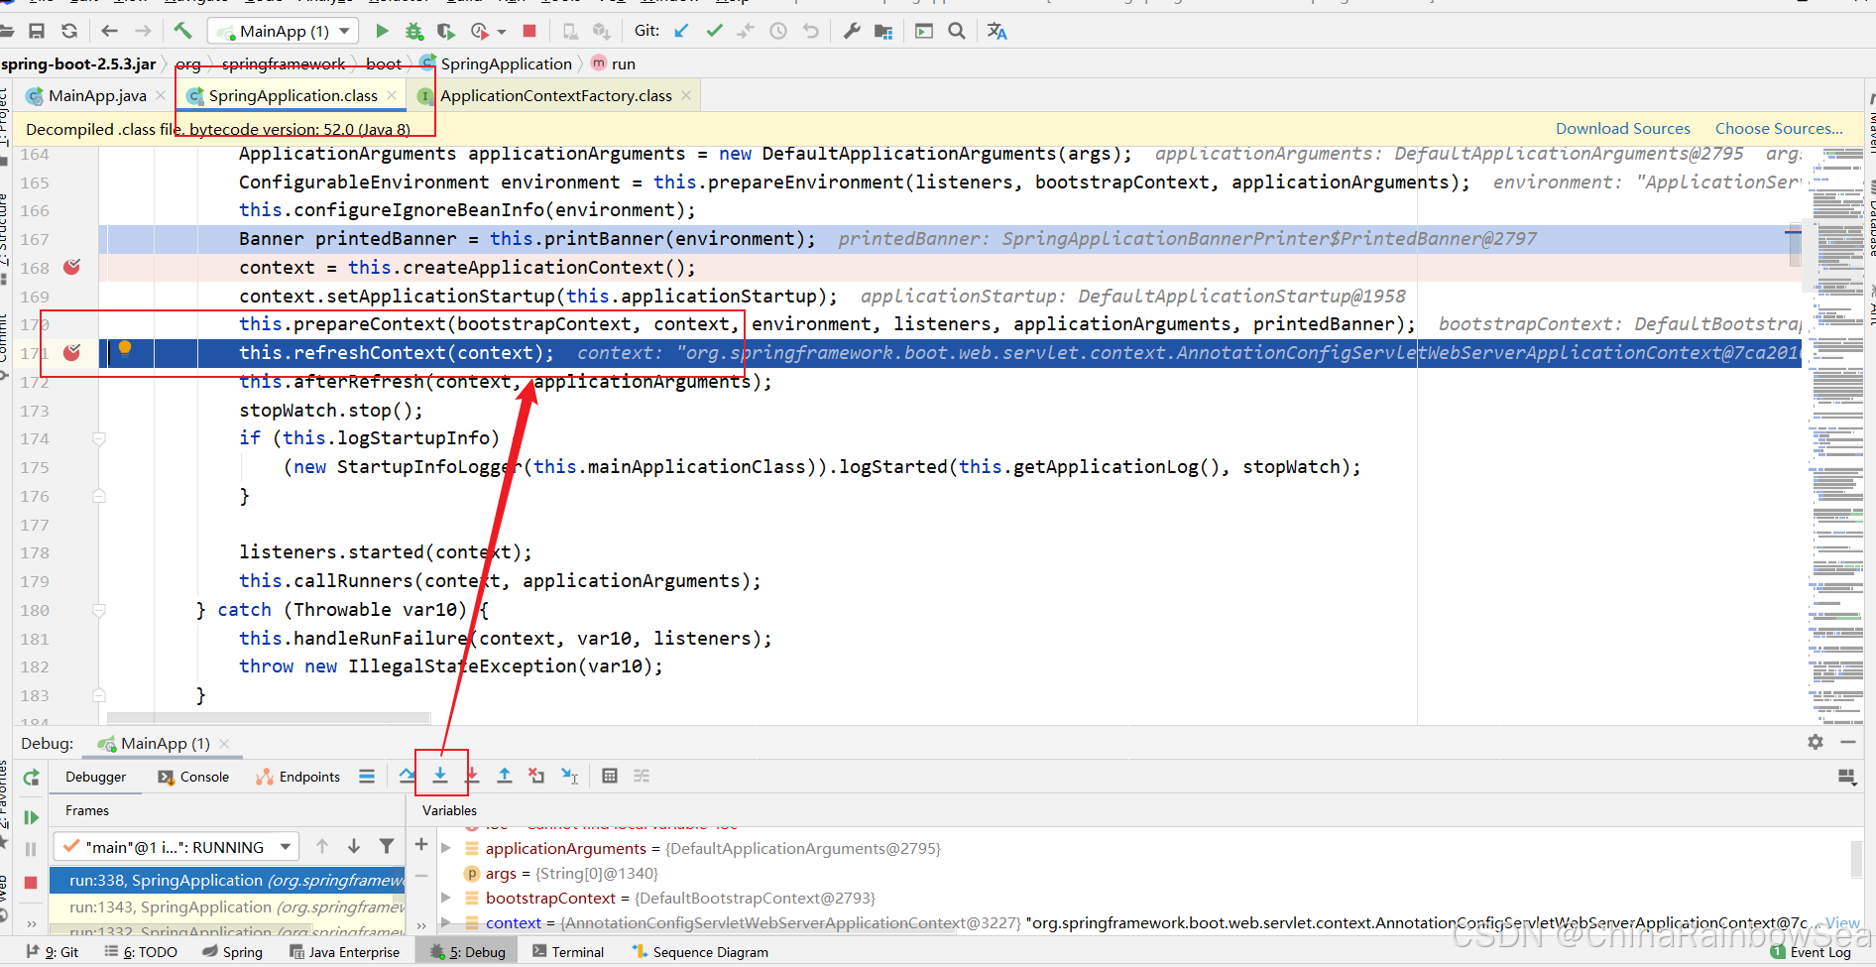The height and width of the screenshot is (967, 1876).
Task: Toggle the fold marker at line 174
Action: tap(99, 438)
